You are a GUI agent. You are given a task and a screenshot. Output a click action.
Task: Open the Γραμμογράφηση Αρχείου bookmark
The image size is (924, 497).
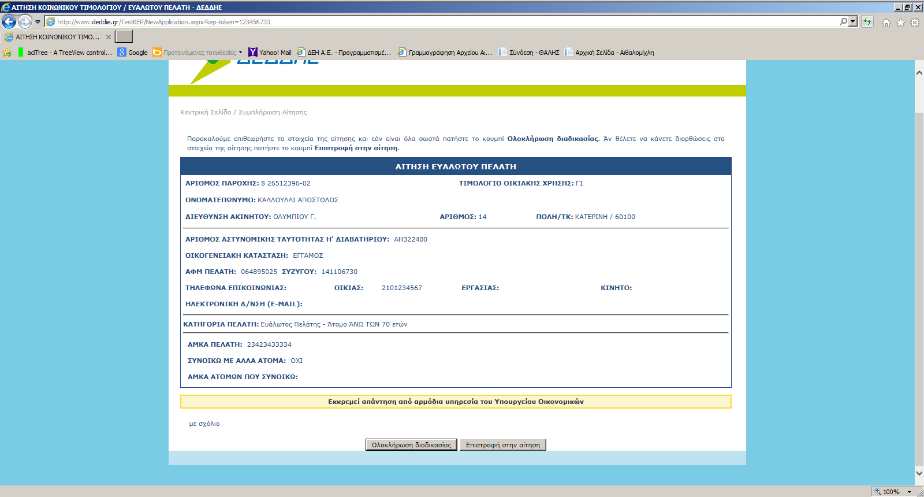pyautogui.click(x=445, y=53)
